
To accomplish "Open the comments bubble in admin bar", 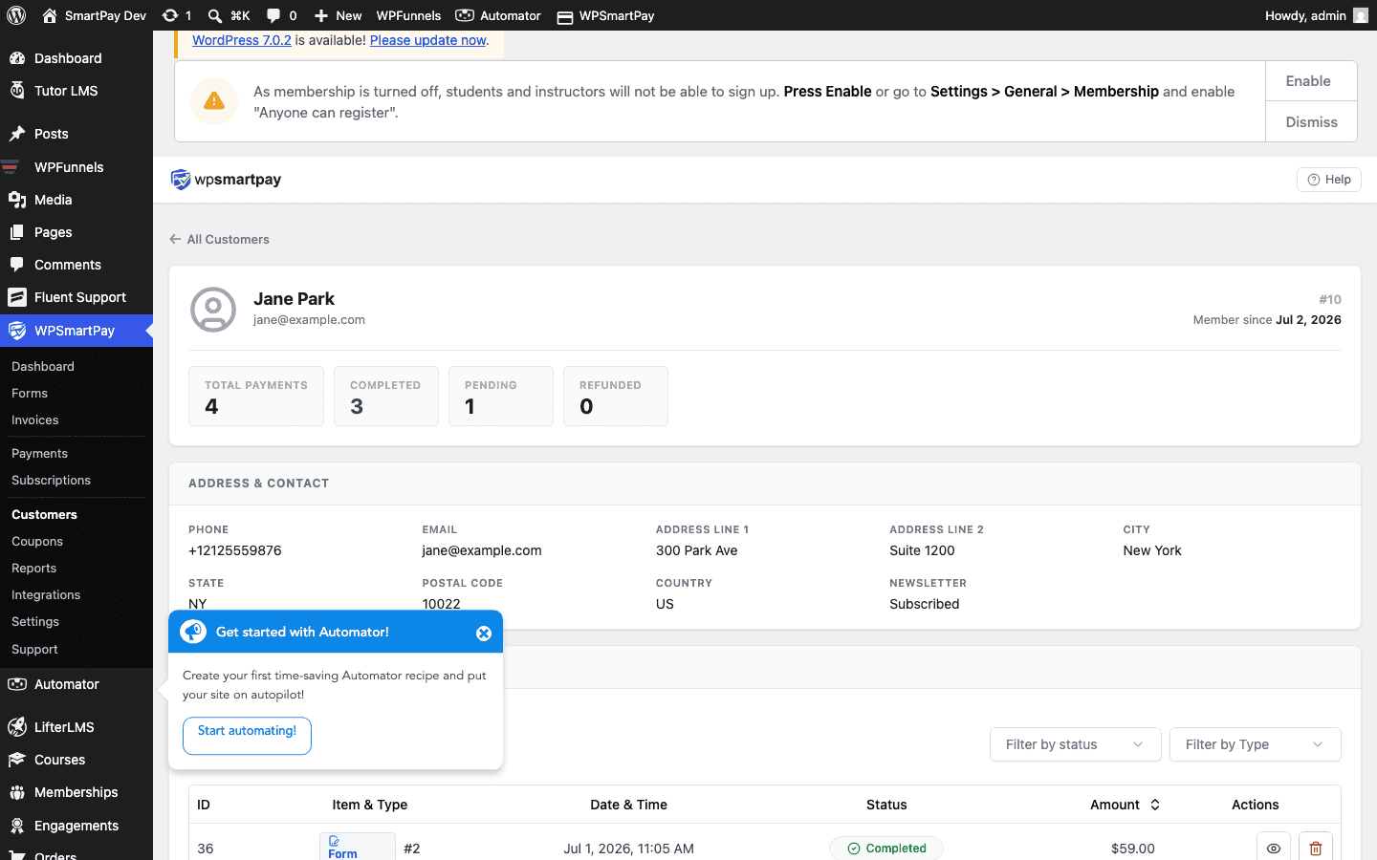I will click(281, 15).
